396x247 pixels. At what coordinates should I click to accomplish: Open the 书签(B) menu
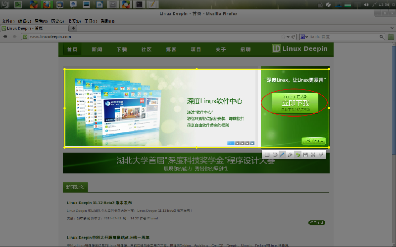(74, 21)
